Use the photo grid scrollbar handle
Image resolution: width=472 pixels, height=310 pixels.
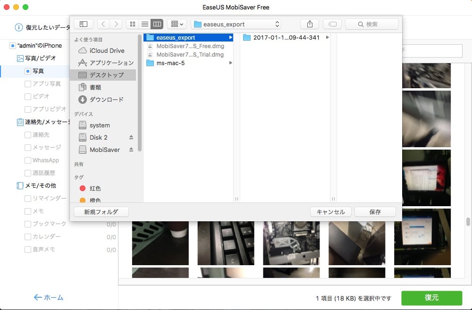point(468,222)
